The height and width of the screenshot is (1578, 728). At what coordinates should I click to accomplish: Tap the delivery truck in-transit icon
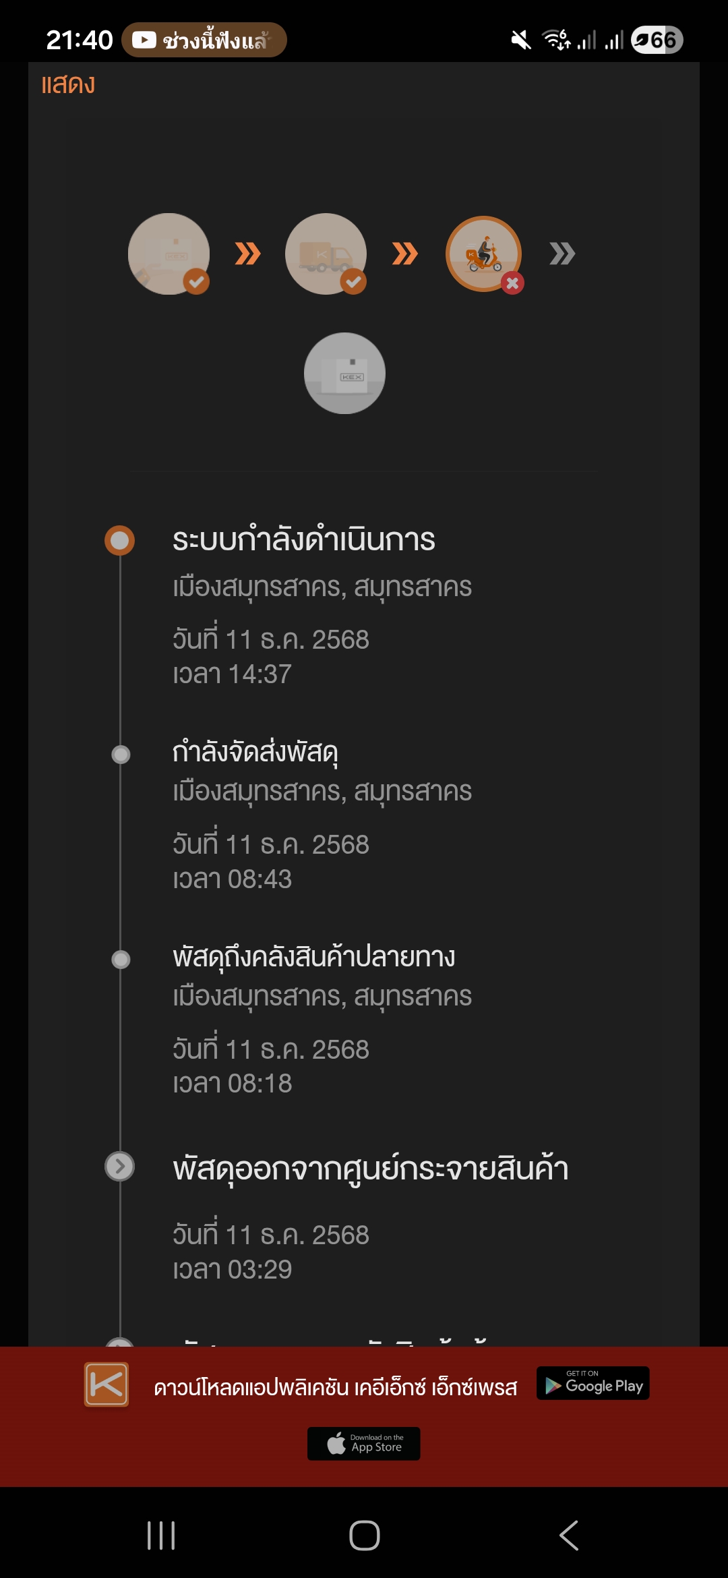click(x=326, y=254)
